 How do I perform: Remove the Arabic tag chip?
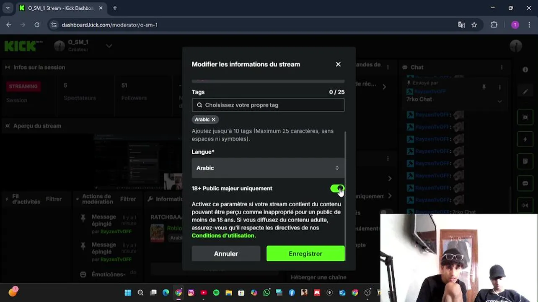tap(213, 120)
